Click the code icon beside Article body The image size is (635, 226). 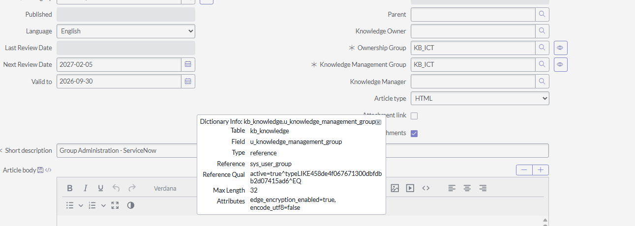(x=48, y=170)
